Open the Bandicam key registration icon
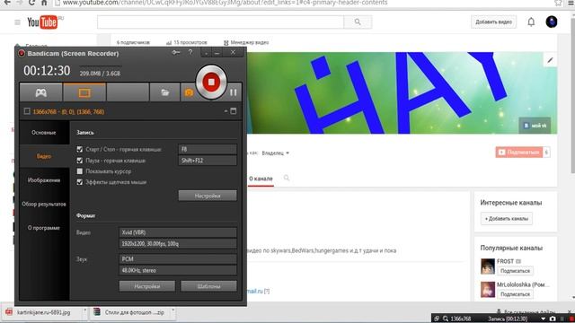The image size is (575, 323). [176, 52]
